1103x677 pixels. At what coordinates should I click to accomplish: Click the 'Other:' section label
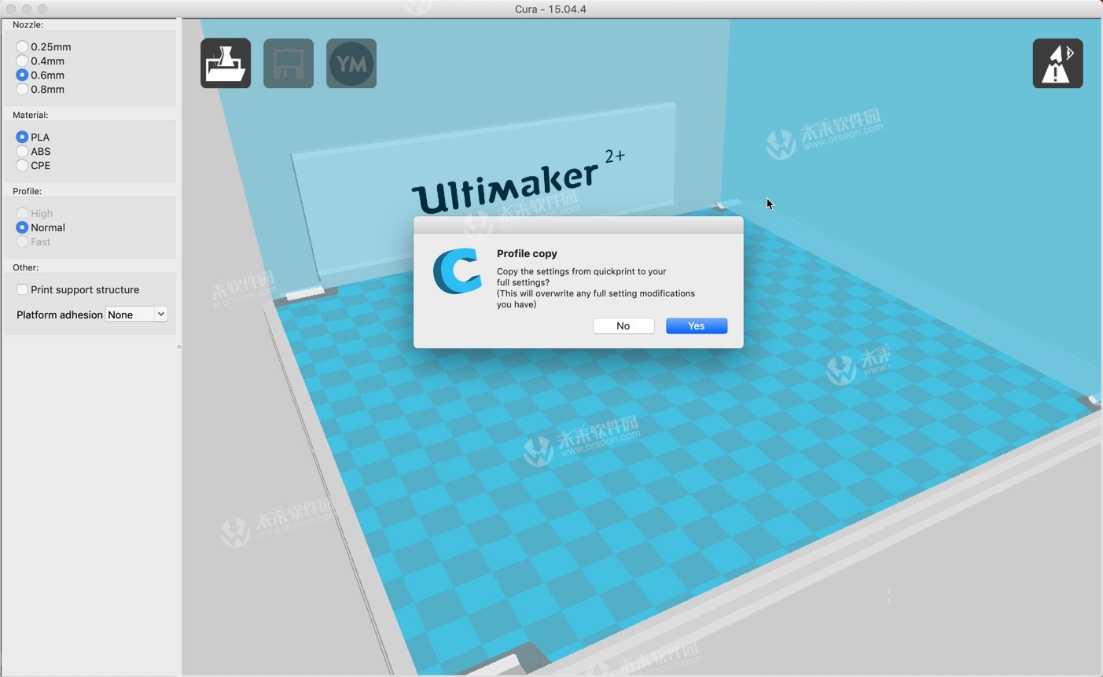25,267
